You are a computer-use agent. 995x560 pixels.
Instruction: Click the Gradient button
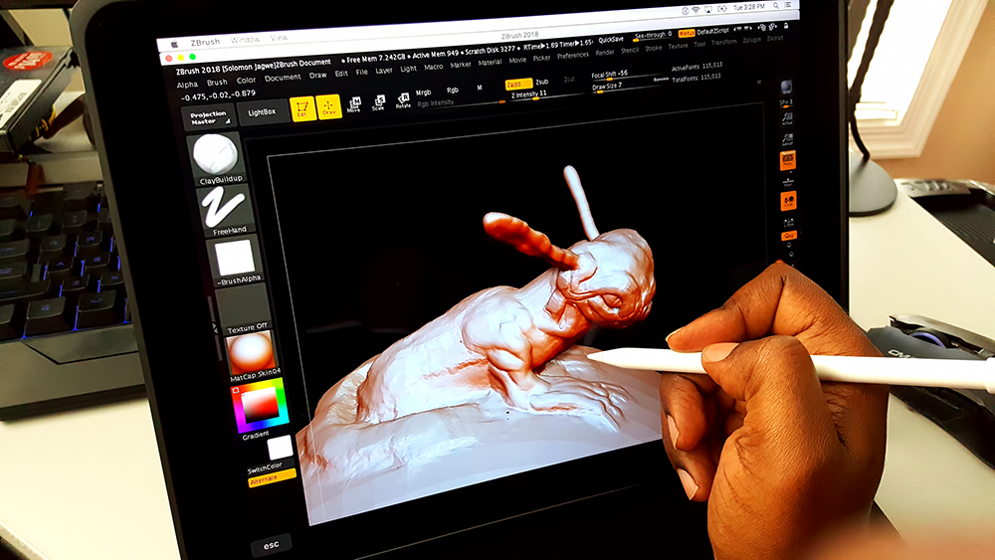(255, 435)
